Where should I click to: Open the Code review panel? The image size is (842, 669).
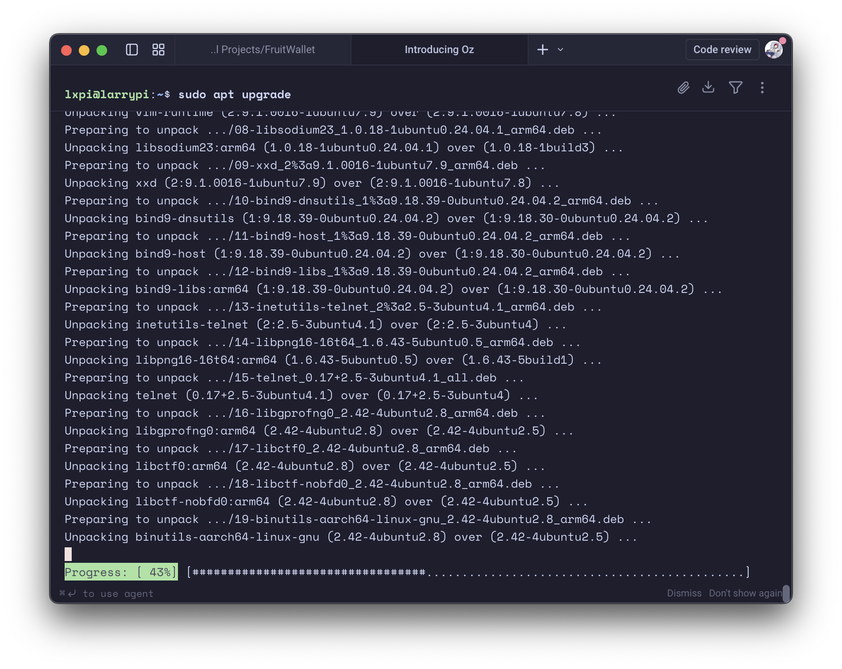tap(722, 50)
